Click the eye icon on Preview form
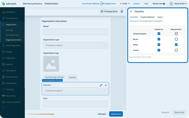This screenshot has width=189, height=118. tap(102, 12)
